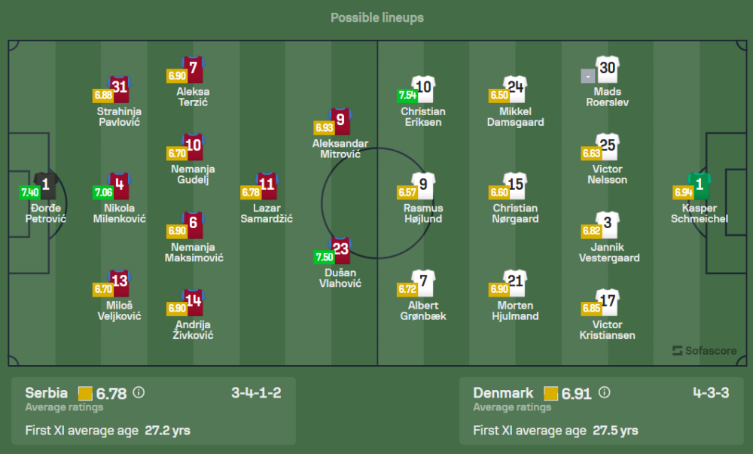The width and height of the screenshot is (753, 454).
Task: Click Lazar Samardžić's number 11 jersey
Action: click(267, 186)
